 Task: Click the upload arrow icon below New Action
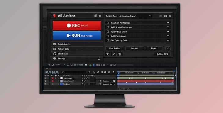108,54
